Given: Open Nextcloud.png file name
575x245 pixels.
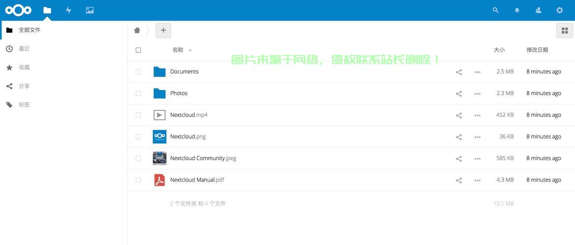Looking at the screenshot, I should coord(188,136).
